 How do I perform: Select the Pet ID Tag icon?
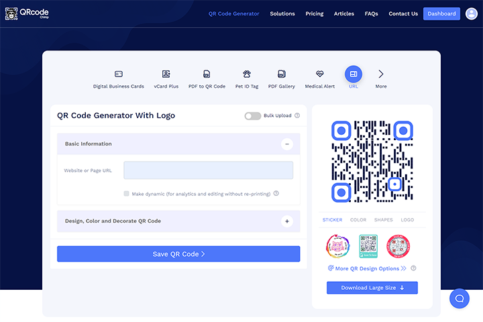click(247, 74)
